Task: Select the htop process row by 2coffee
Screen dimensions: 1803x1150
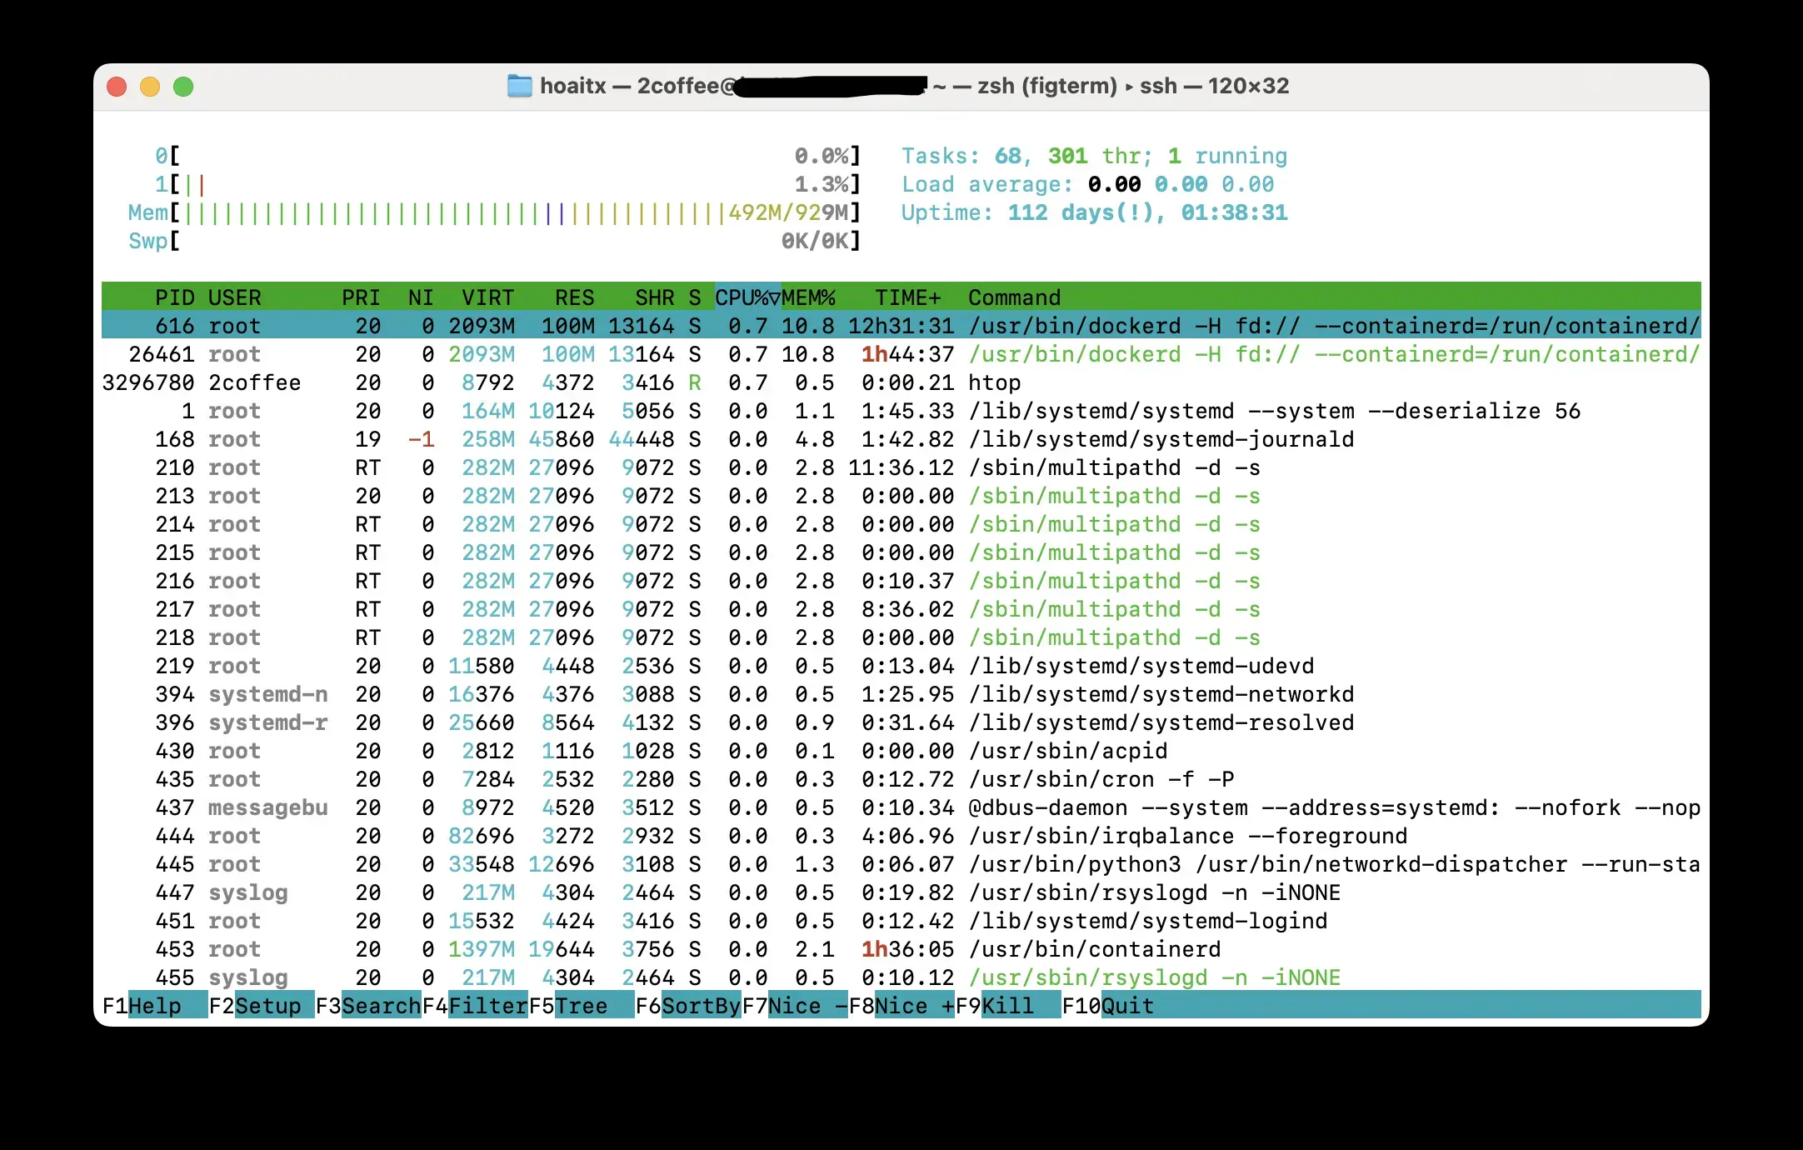Action: (x=901, y=382)
